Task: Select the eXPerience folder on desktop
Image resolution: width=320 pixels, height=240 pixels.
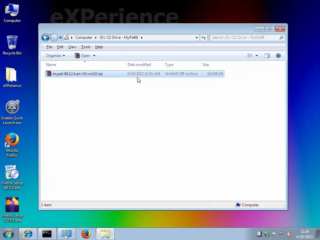Action: 12,77
